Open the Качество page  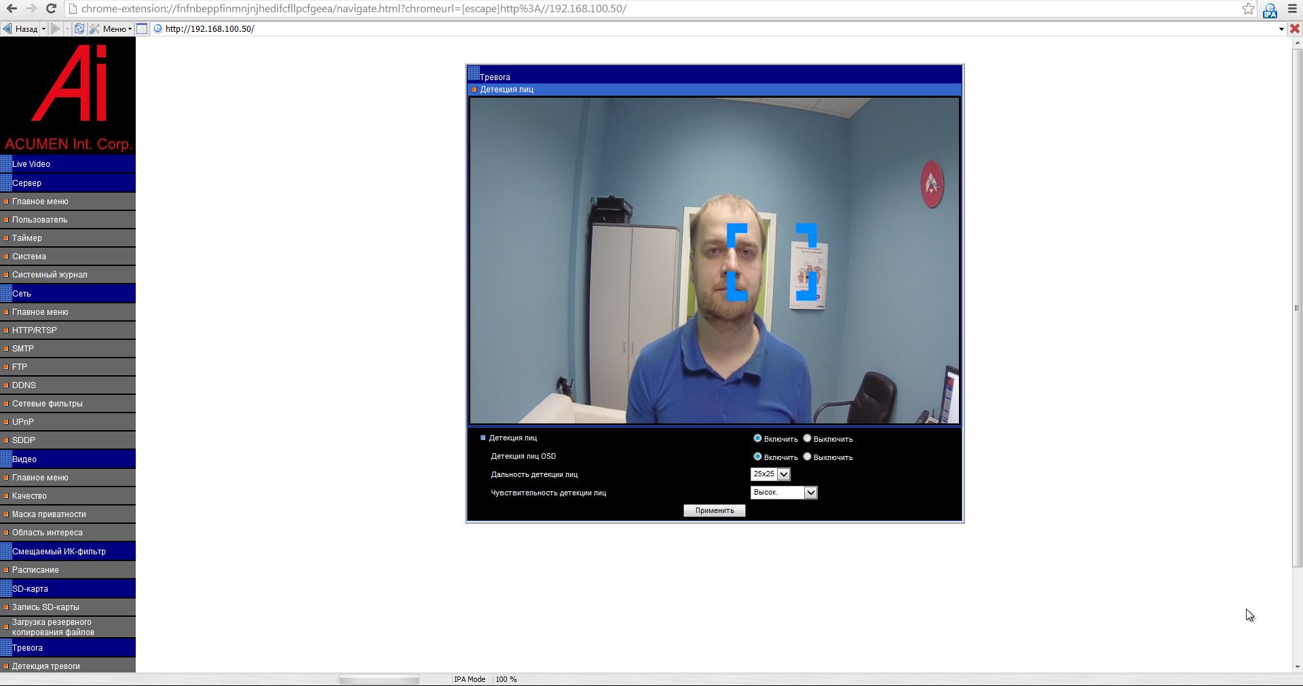pyautogui.click(x=68, y=496)
